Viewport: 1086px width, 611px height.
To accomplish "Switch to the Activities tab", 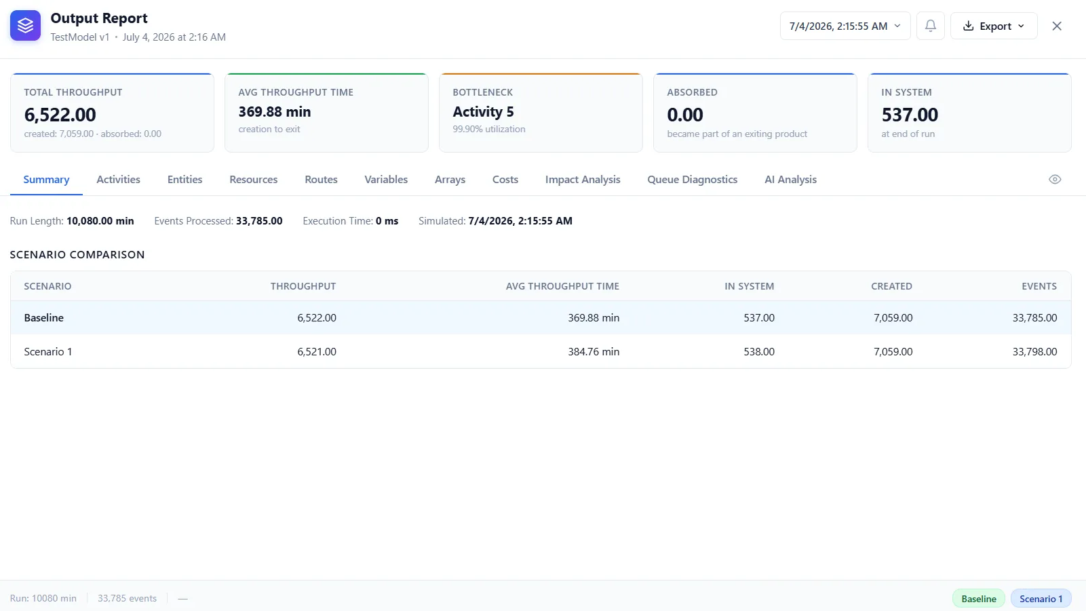I will coord(118,180).
